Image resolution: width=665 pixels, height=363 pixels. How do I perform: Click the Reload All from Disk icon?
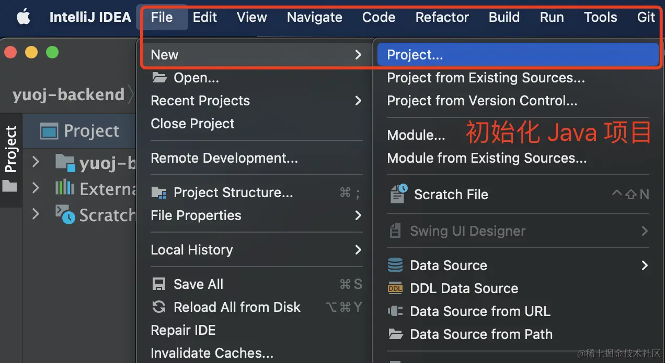tap(159, 307)
